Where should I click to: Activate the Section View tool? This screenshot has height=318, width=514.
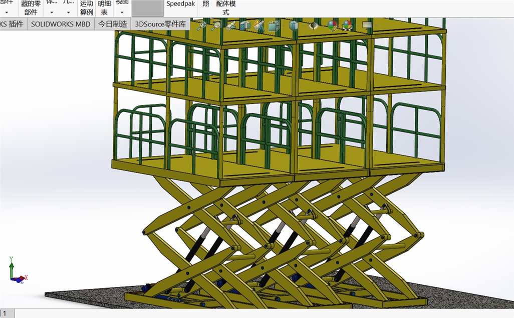pos(244,25)
